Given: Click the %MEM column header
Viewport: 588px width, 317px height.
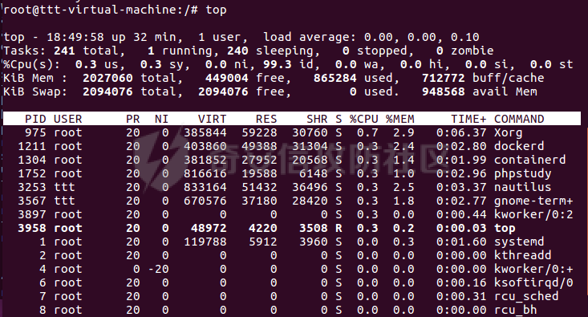Looking at the screenshot, I should [400, 119].
